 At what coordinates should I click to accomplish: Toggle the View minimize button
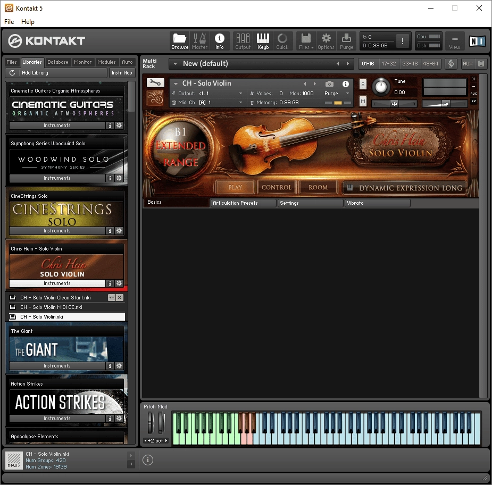(x=455, y=41)
